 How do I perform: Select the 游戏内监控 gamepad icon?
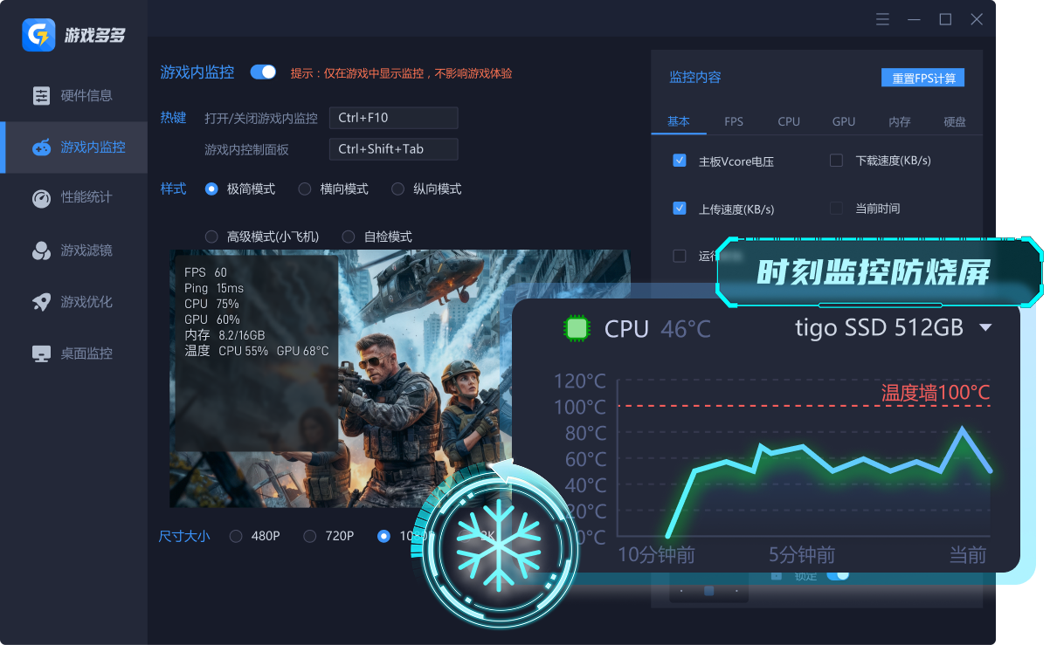[42, 148]
